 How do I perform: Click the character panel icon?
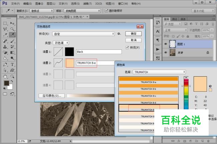pyautogui.click(x=158, y=31)
